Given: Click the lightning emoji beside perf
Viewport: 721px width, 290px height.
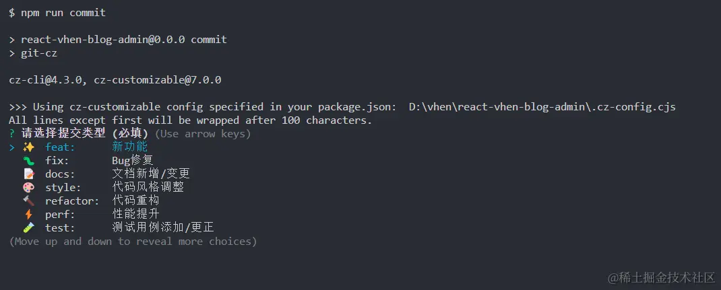Looking at the screenshot, I should click(28, 214).
